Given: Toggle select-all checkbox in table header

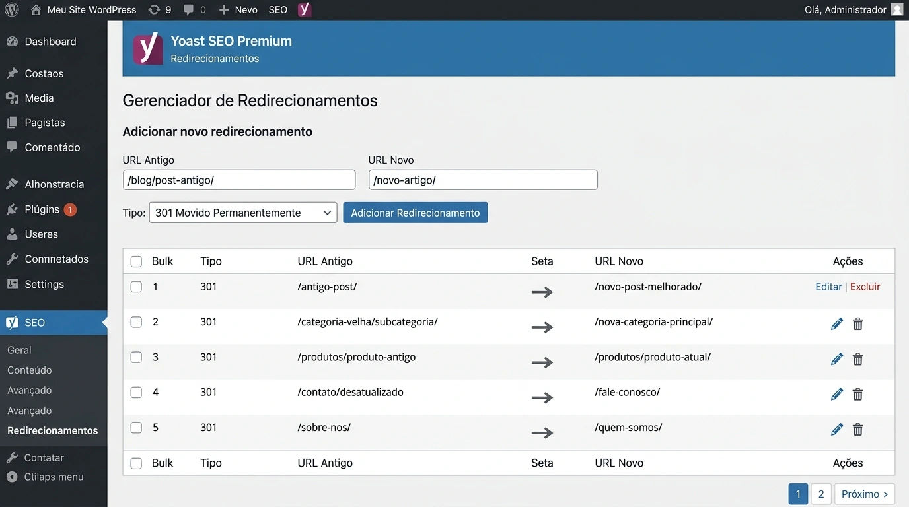Looking at the screenshot, I should coord(136,261).
